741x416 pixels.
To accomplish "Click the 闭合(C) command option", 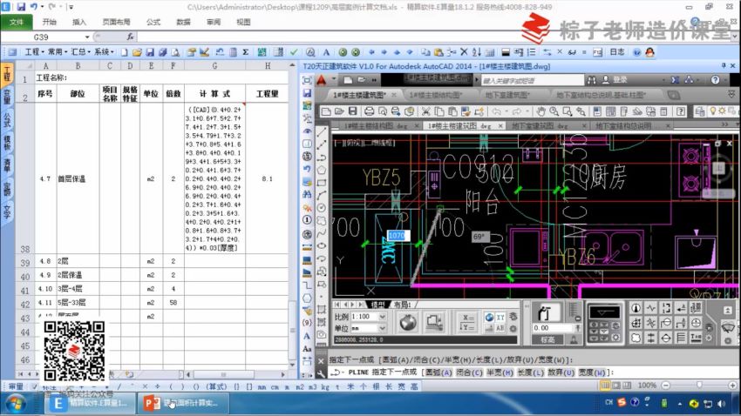I will (469, 372).
